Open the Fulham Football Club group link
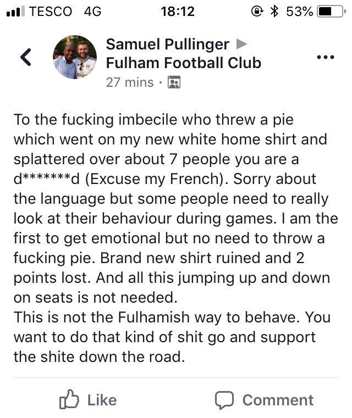The width and height of the screenshot is (352, 418). point(184,63)
